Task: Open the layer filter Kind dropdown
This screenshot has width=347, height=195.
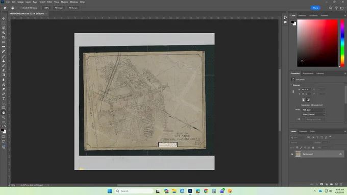Action: (298, 137)
